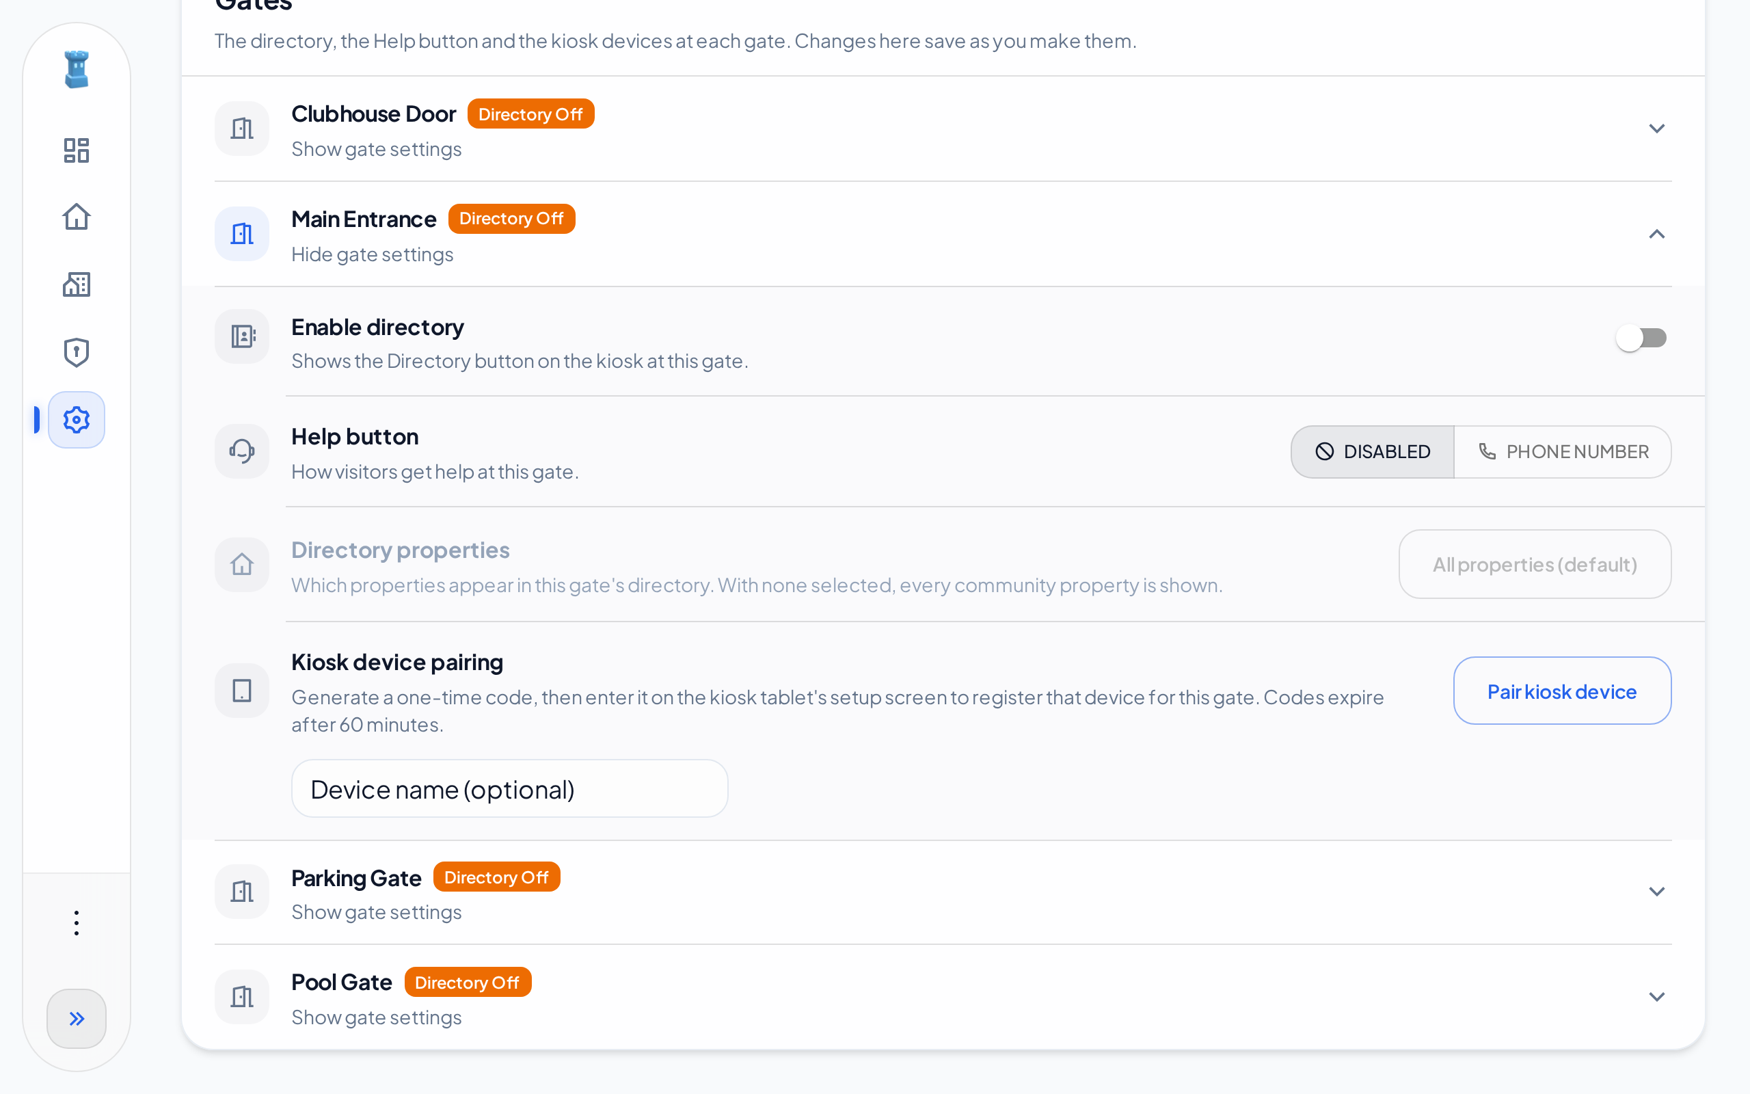Click the Kiosk device pairing heading
Viewport: 1750px width, 1094px height.
[397, 662]
